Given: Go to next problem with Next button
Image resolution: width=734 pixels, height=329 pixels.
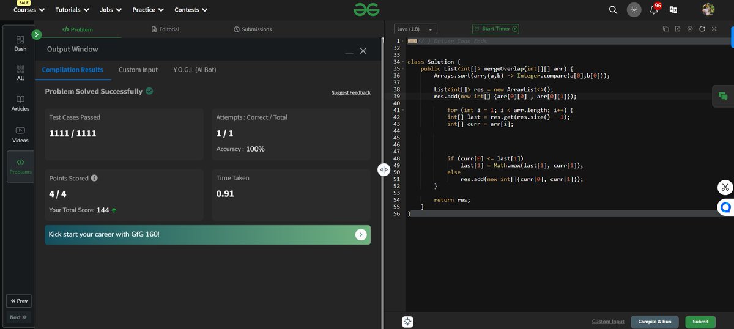Looking at the screenshot, I should coord(19,317).
